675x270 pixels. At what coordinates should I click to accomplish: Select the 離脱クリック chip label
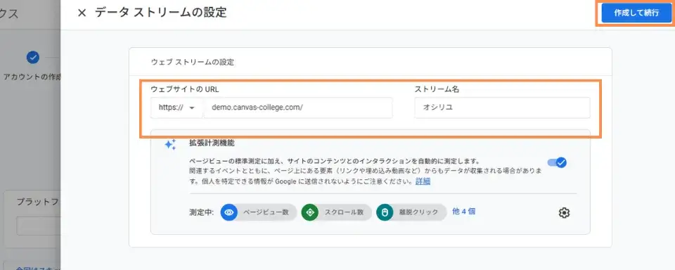pos(418,212)
